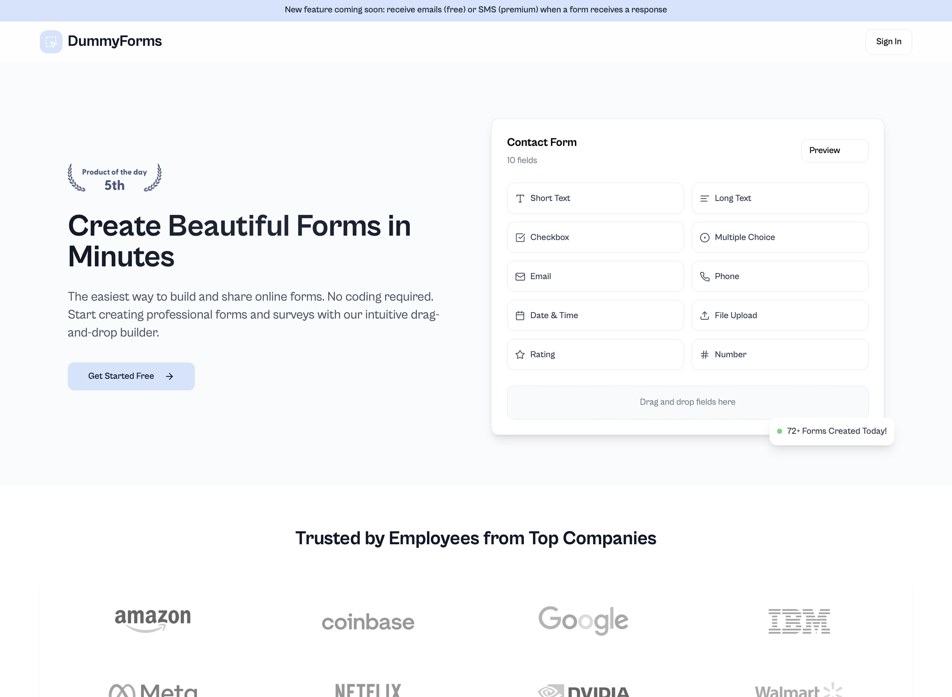Select the Date & Time calendar icon
Image resolution: width=952 pixels, height=697 pixels.
520,315
